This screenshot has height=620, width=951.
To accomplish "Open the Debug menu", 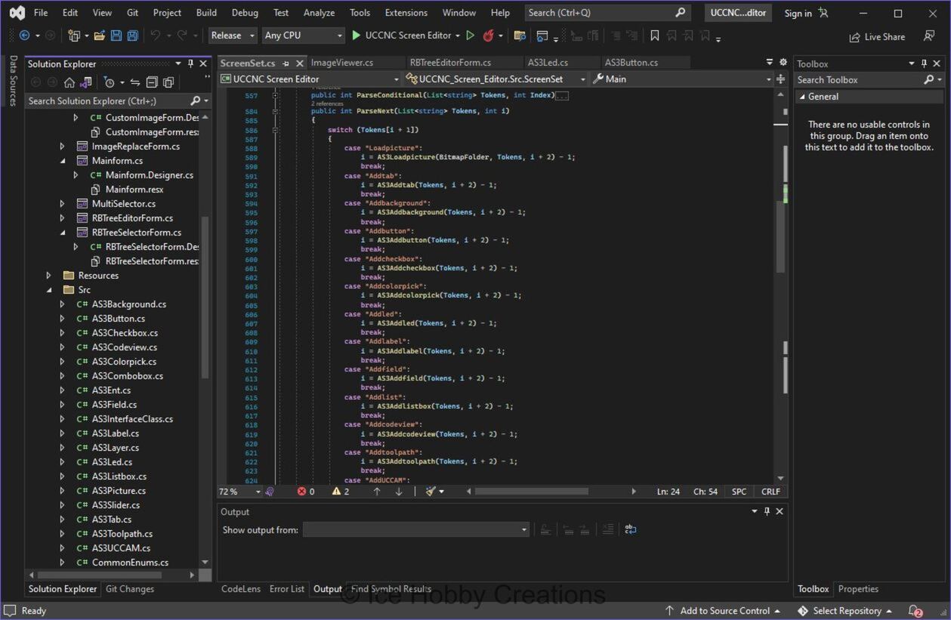I will pos(245,13).
